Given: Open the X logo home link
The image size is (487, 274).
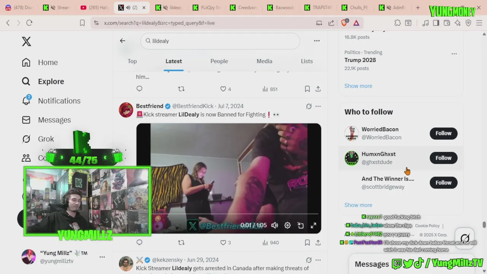Looking at the screenshot, I should tap(26, 41).
